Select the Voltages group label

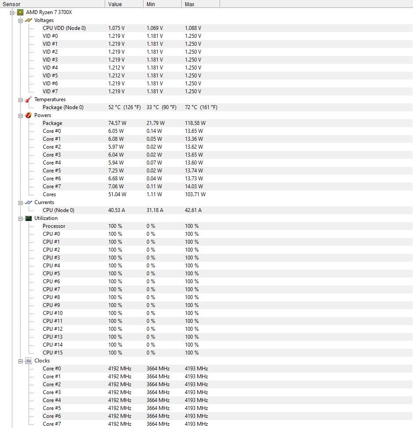coord(44,20)
